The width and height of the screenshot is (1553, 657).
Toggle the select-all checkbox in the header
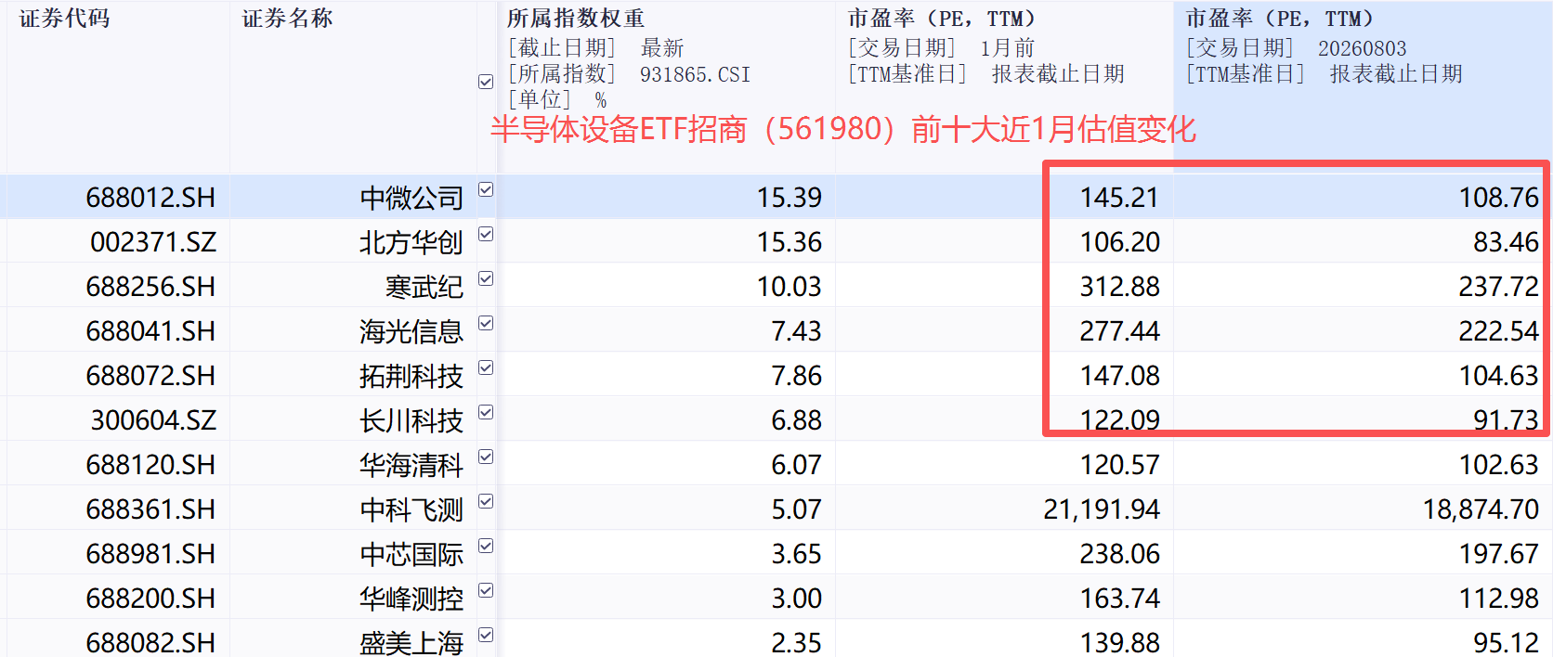click(x=486, y=82)
